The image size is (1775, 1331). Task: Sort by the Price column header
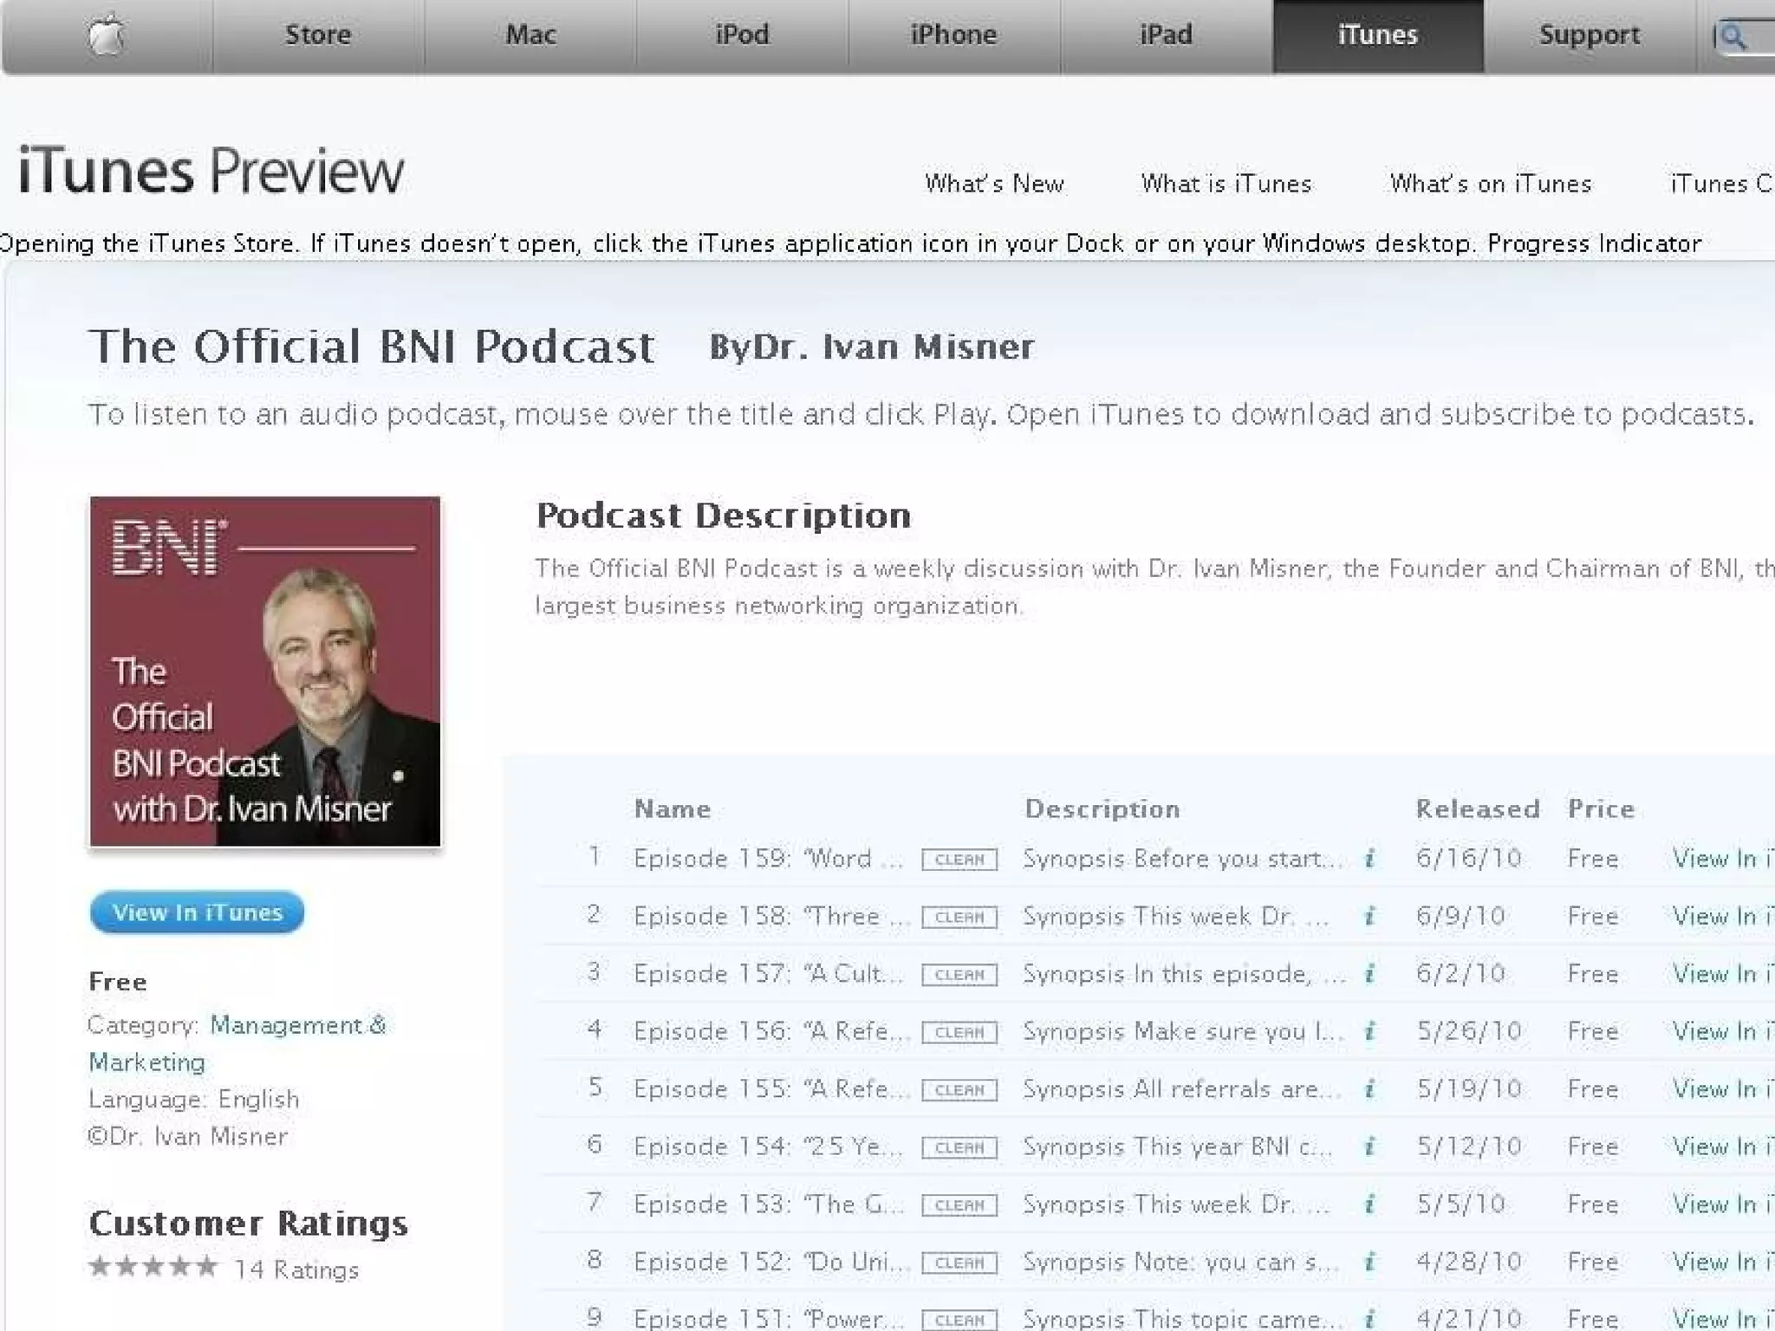pos(1601,809)
